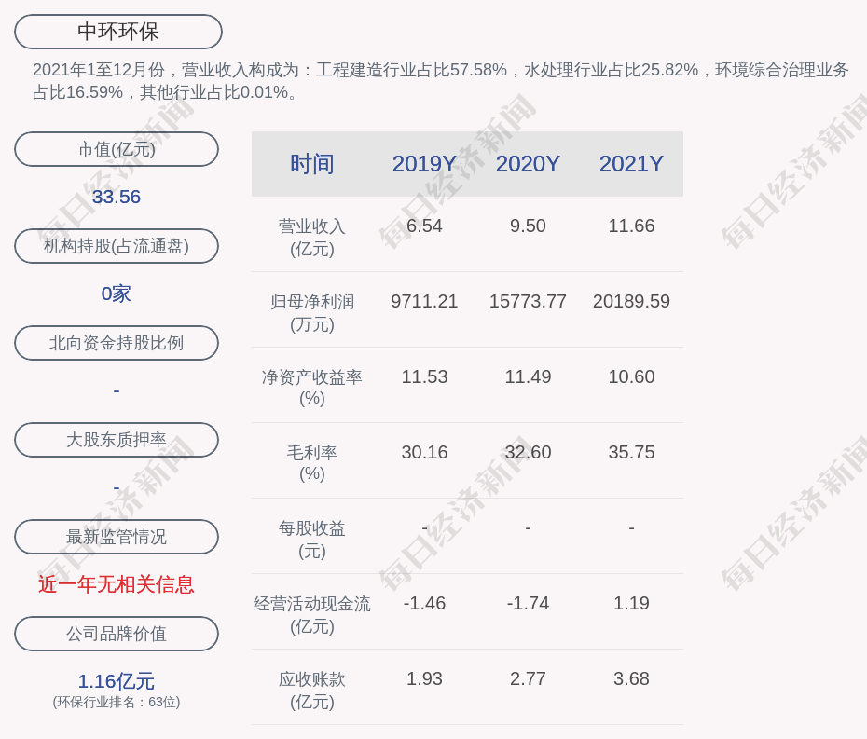Viewport: 867px width, 739px height.
Task: Click net profit value 9711.21
Action: [424, 301]
